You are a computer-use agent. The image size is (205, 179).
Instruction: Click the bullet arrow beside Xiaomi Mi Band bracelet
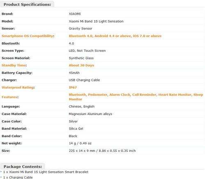coord(1,172)
